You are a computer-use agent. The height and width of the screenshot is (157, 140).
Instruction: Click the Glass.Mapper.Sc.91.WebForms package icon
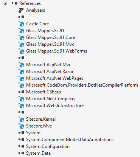(21, 51)
